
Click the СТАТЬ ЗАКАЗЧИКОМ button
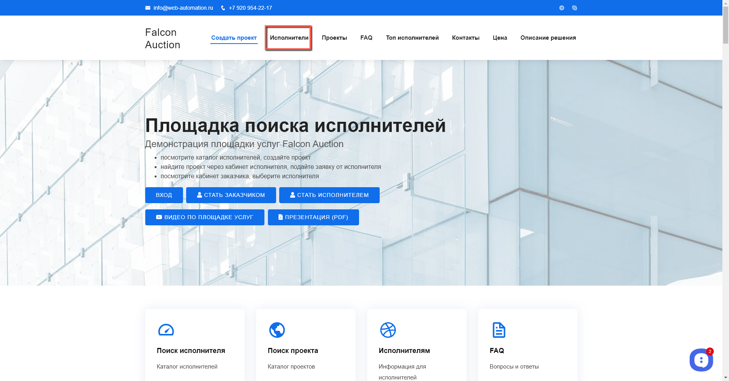231,195
